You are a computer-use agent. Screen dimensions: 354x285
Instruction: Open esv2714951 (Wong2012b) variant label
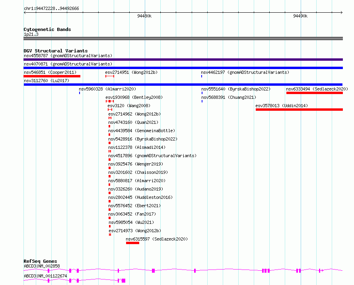131,72
